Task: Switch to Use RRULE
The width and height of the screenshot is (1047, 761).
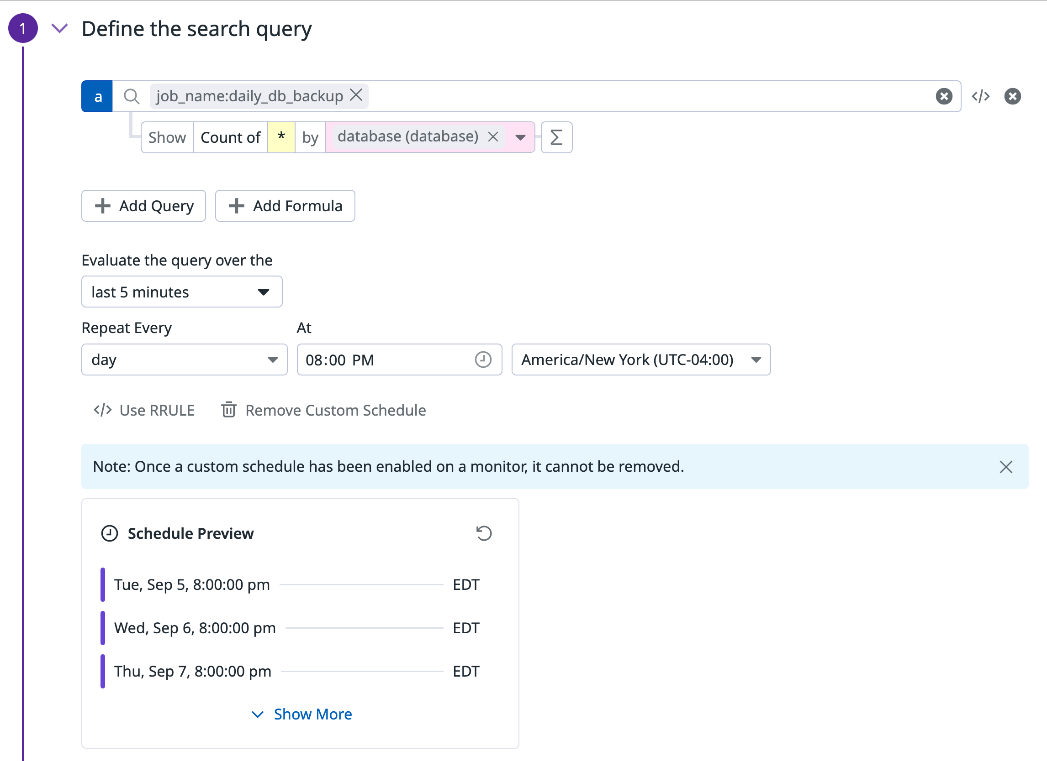Action: tap(144, 410)
